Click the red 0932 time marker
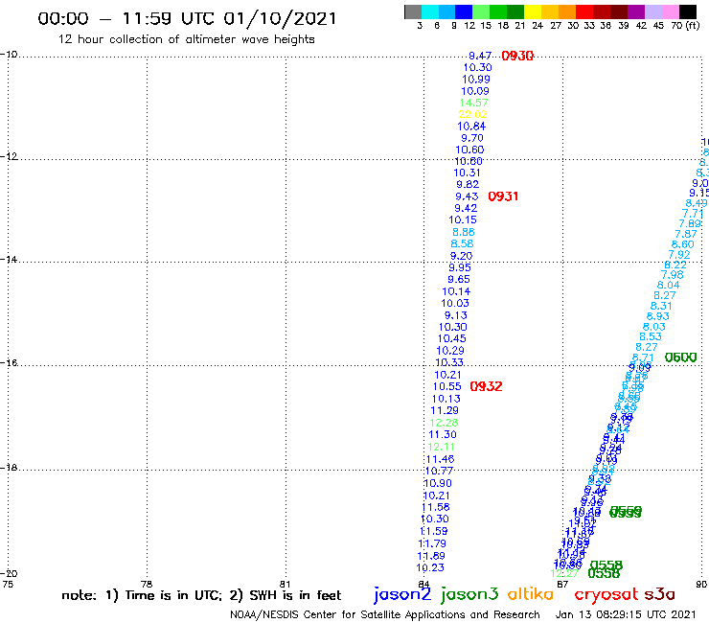The width and height of the screenshot is (709, 623). tap(486, 386)
